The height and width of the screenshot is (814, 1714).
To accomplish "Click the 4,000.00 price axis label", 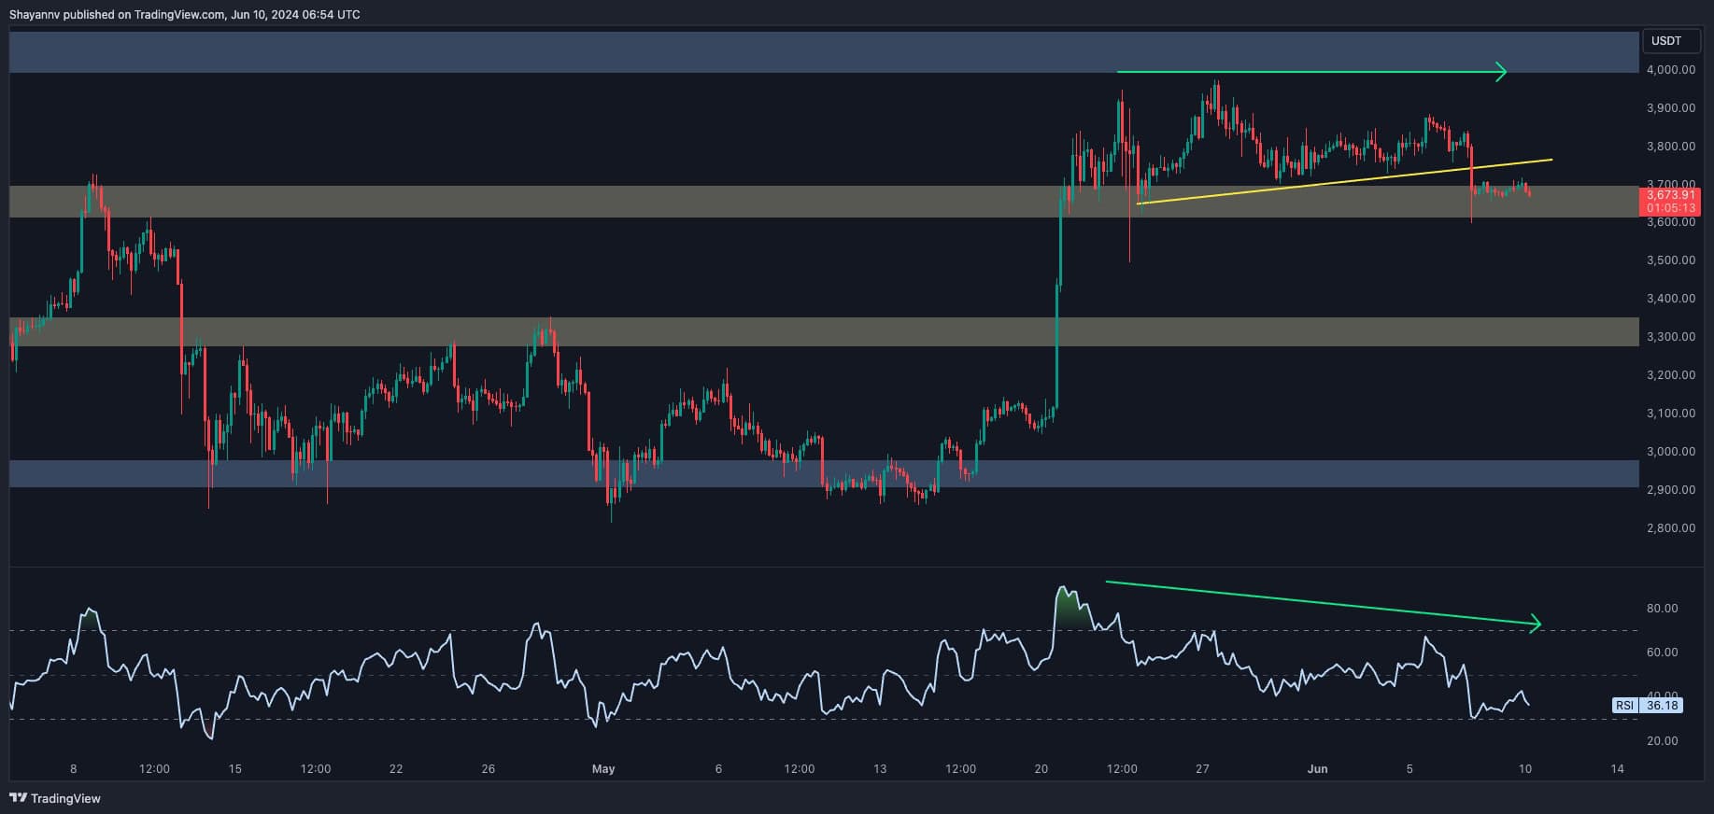I will tap(1670, 70).
